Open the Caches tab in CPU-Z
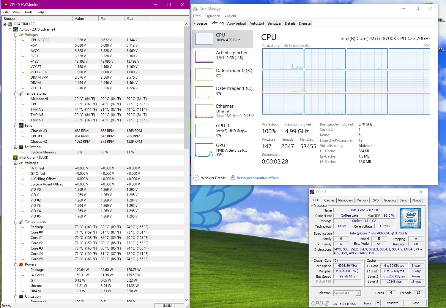The height and width of the screenshot is (308, 446). [x=330, y=200]
